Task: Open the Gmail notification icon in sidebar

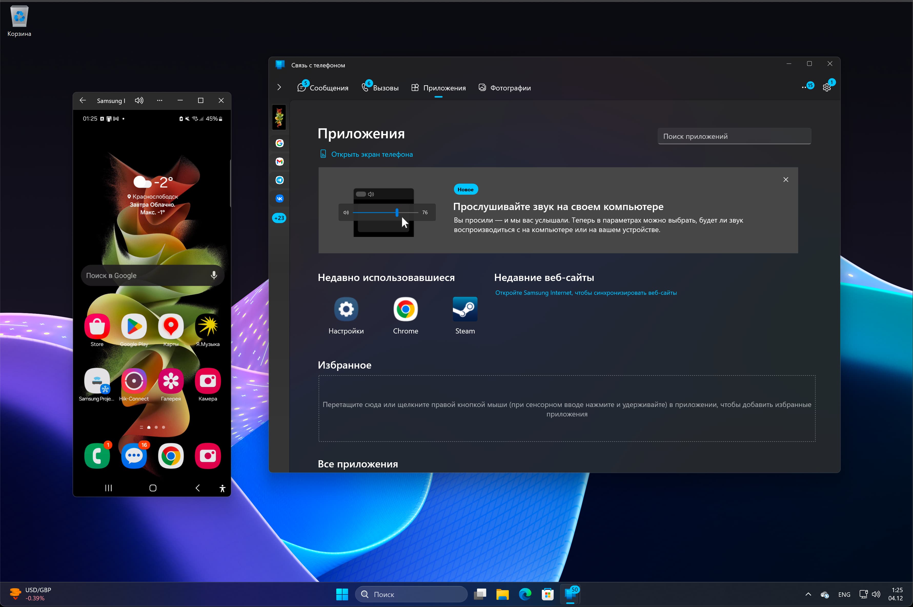Action: [x=279, y=162]
